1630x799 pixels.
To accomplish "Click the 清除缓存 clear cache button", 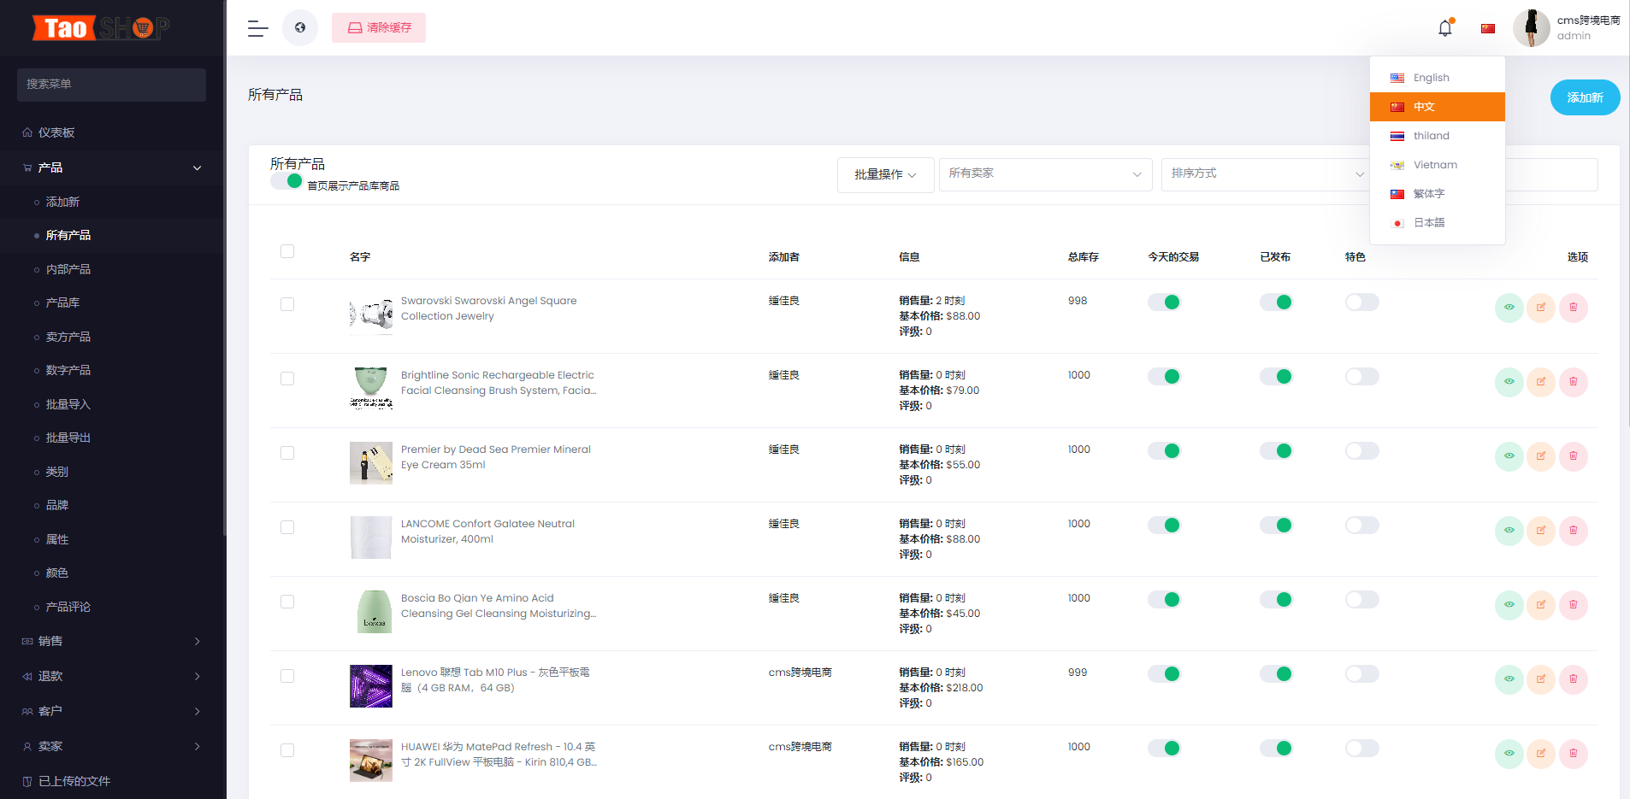I will pyautogui.click(x=378, y=27).
